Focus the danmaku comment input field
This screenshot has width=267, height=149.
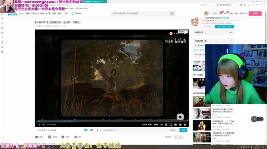click(x=133, y=130)
